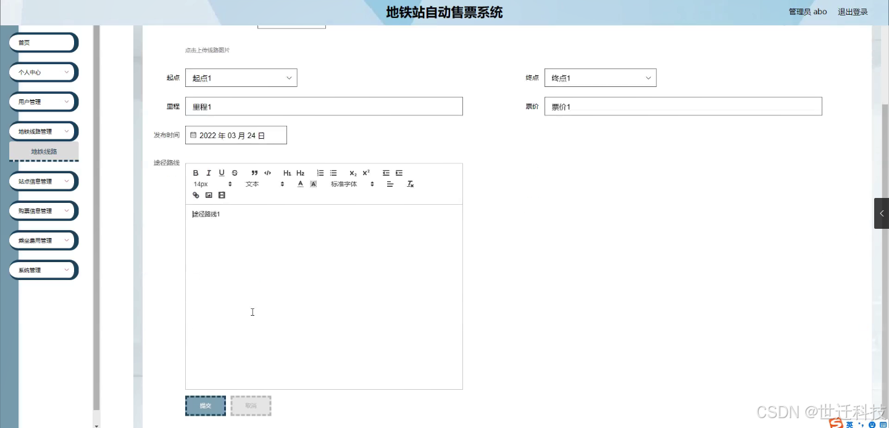The width and height of the screenshot is (889, 428).
Task: Expand the 个人中心 sidebar menu
Action: tap(43, 72)
